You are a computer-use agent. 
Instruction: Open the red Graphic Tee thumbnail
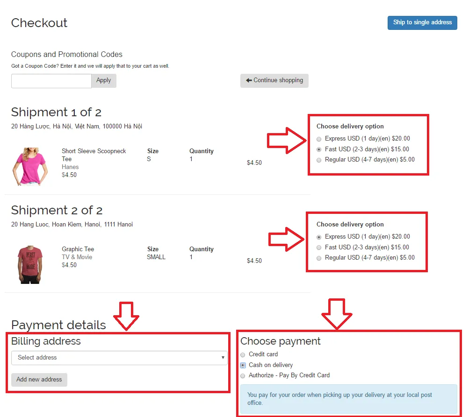point(31,264)
